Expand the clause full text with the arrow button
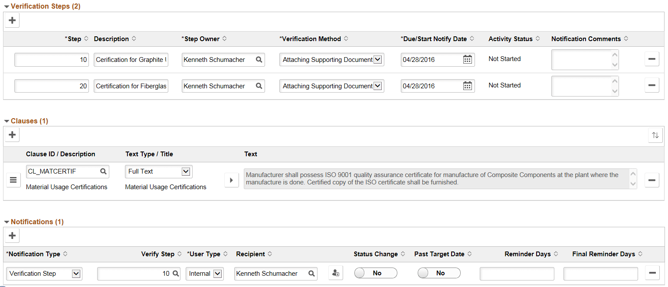Screen dimensions: 668x287 (x=232, y=180)
